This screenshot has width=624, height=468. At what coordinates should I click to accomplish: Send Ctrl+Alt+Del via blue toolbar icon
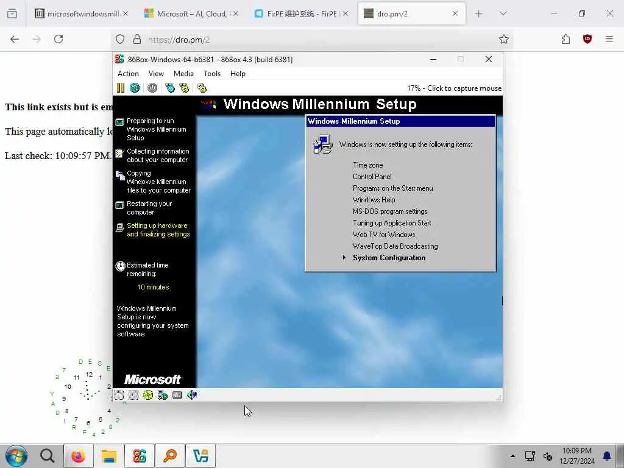[170, 88]
